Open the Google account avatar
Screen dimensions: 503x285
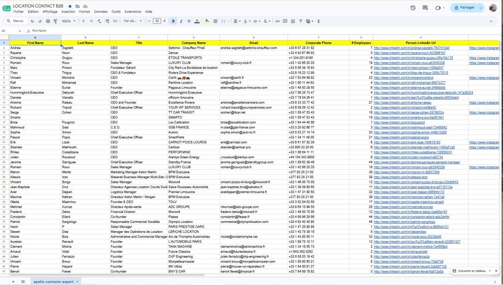493,8
